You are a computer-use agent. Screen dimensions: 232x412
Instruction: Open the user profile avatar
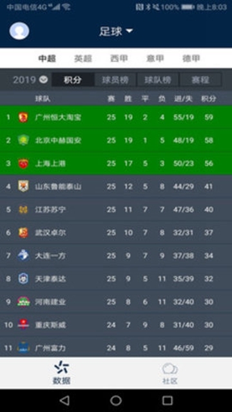pos(19,31)
